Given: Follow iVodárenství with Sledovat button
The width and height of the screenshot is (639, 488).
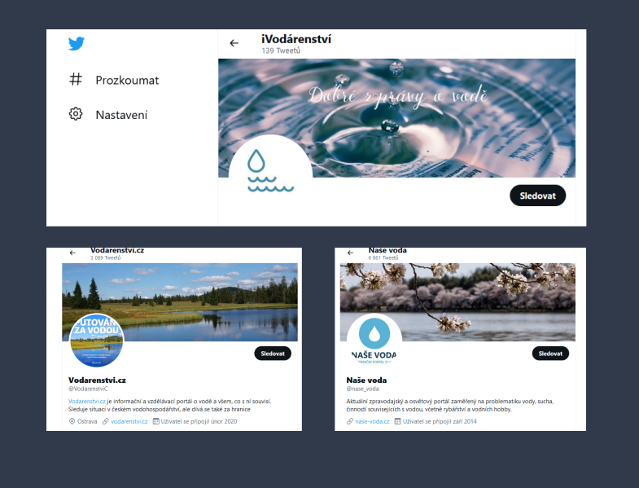Looking at the screenshot, I should [x=538, y=196].
